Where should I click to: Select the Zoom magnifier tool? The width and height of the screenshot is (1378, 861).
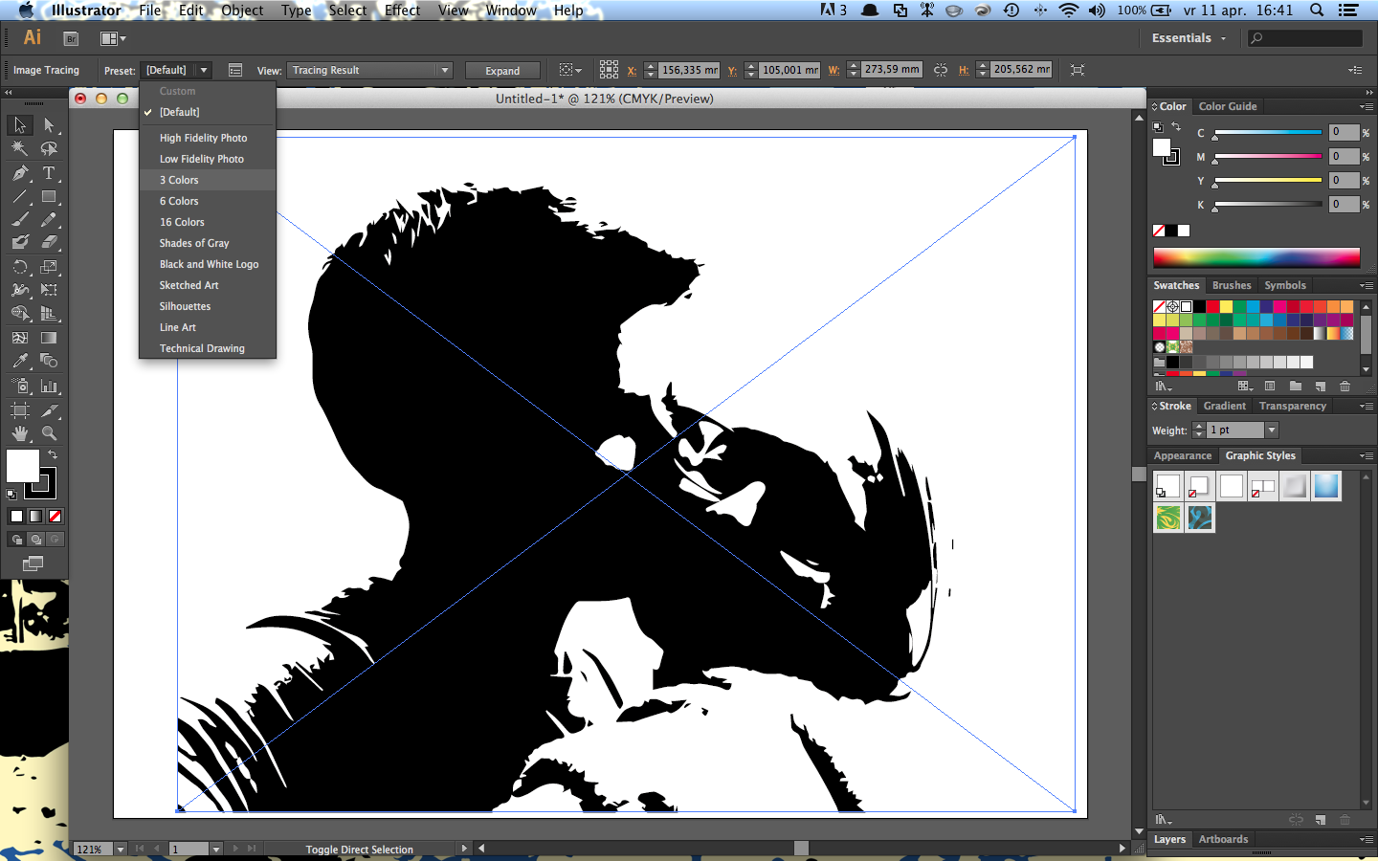(49, 433)
